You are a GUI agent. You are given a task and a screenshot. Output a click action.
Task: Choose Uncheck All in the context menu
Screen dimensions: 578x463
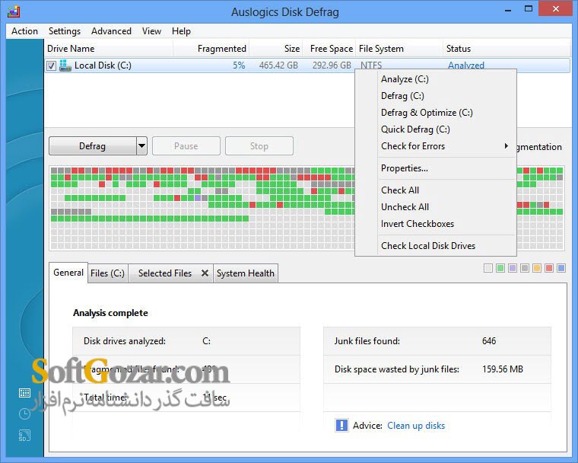click(405, 207)
